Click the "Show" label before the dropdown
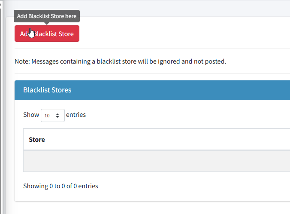Image resolution: width=290 pixels, height=214 pixels. (x=31, y=115)
